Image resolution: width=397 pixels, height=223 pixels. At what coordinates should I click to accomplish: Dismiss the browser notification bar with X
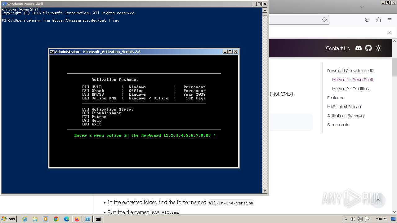390,32
